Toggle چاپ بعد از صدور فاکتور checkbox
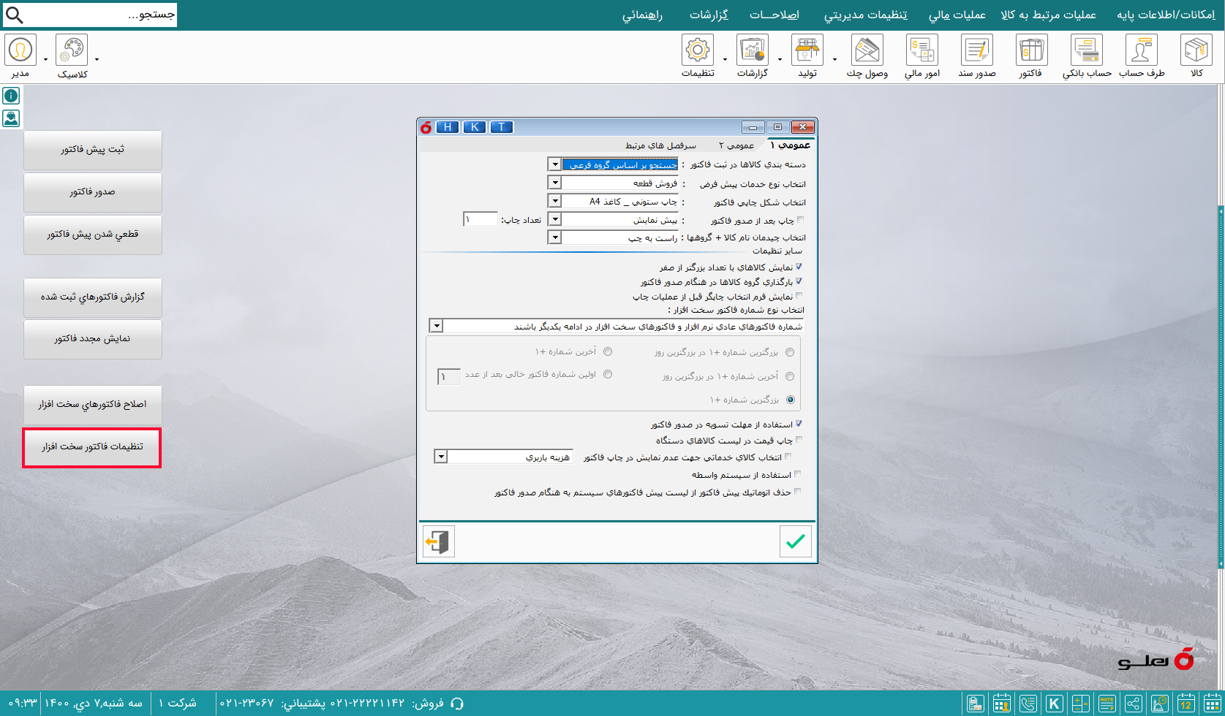Screen dimensions: 1225x716 800,220
